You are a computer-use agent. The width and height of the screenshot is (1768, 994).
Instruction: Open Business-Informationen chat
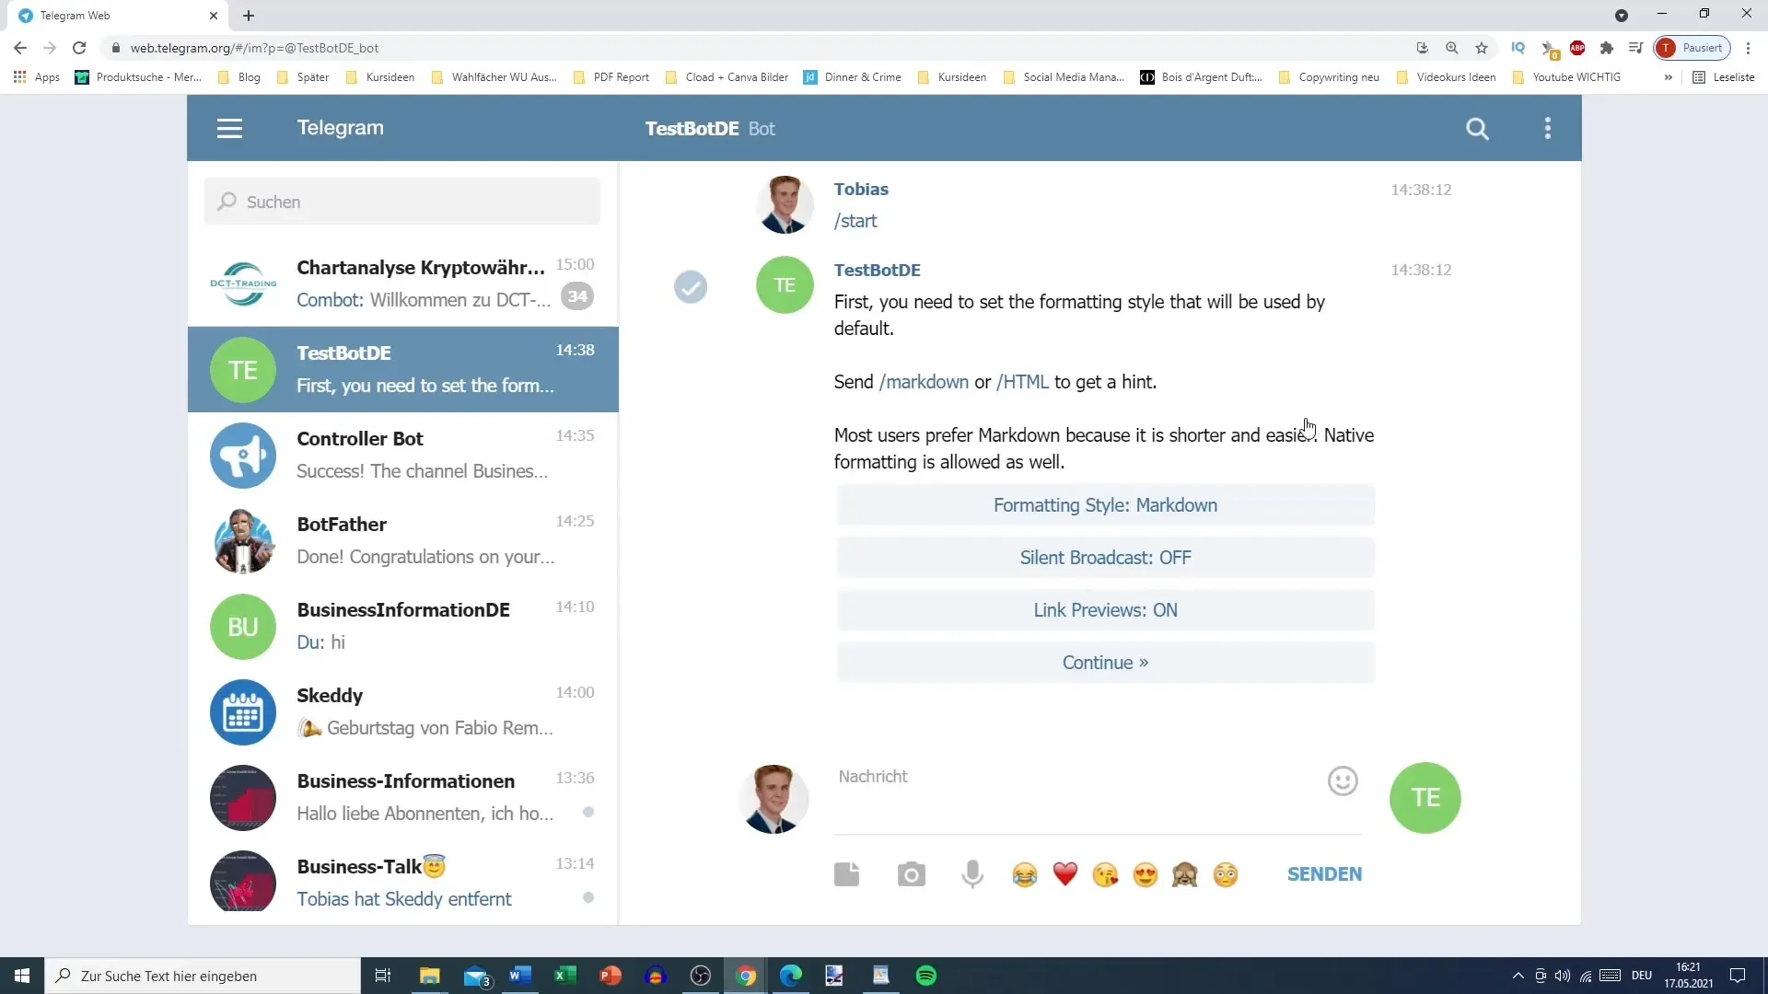coord(402,797)
